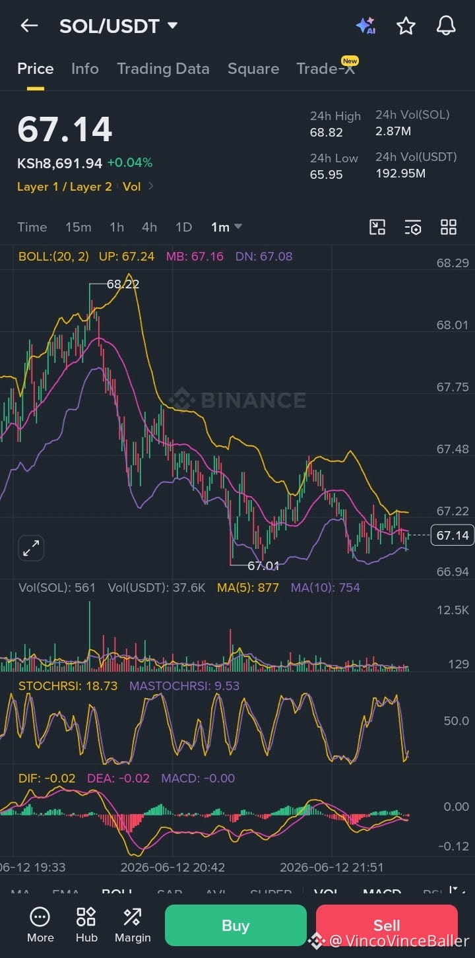This screenshot has width=475, height=958.
Task: Open the chart indicator settings icon
Action: (413, 228)
